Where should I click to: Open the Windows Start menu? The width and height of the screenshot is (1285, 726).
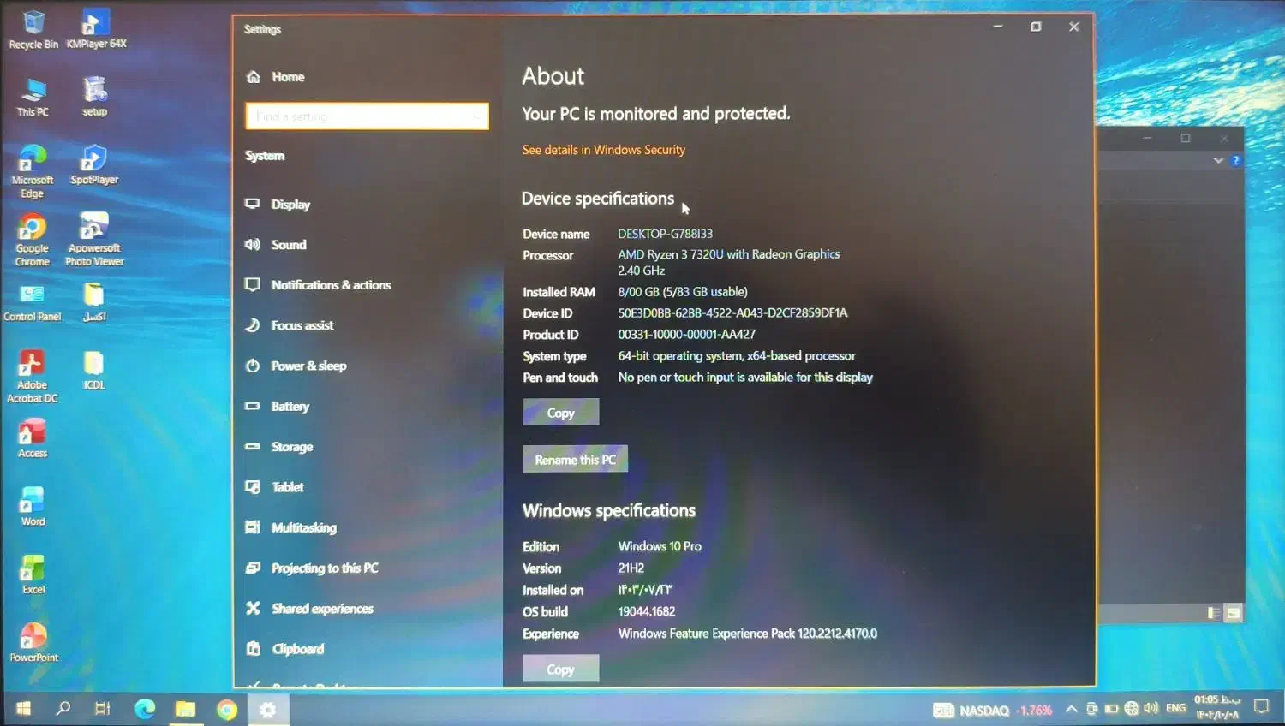click(x=24, y=709)
